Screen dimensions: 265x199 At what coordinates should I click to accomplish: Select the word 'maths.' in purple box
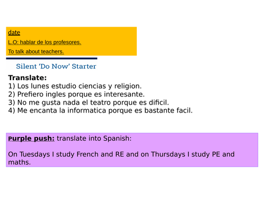(20, 162)
